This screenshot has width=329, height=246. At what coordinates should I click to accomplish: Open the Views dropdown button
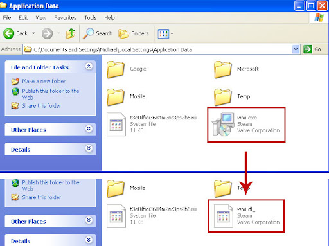[165, 34]
